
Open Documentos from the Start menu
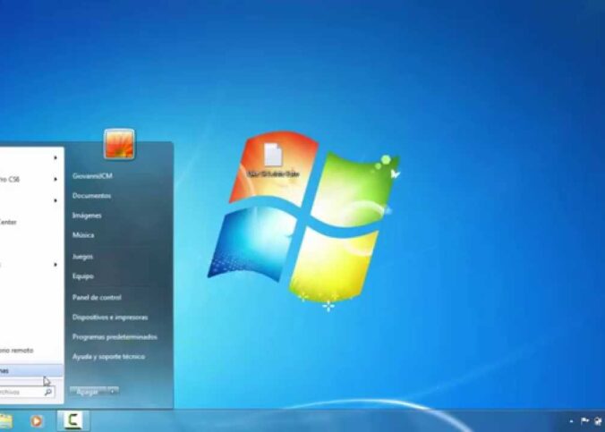tap(91, 196)
